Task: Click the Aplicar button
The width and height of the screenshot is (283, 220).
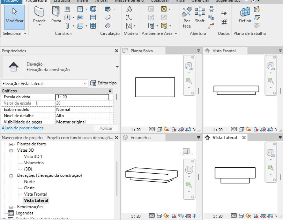Action: pos(106,128)
